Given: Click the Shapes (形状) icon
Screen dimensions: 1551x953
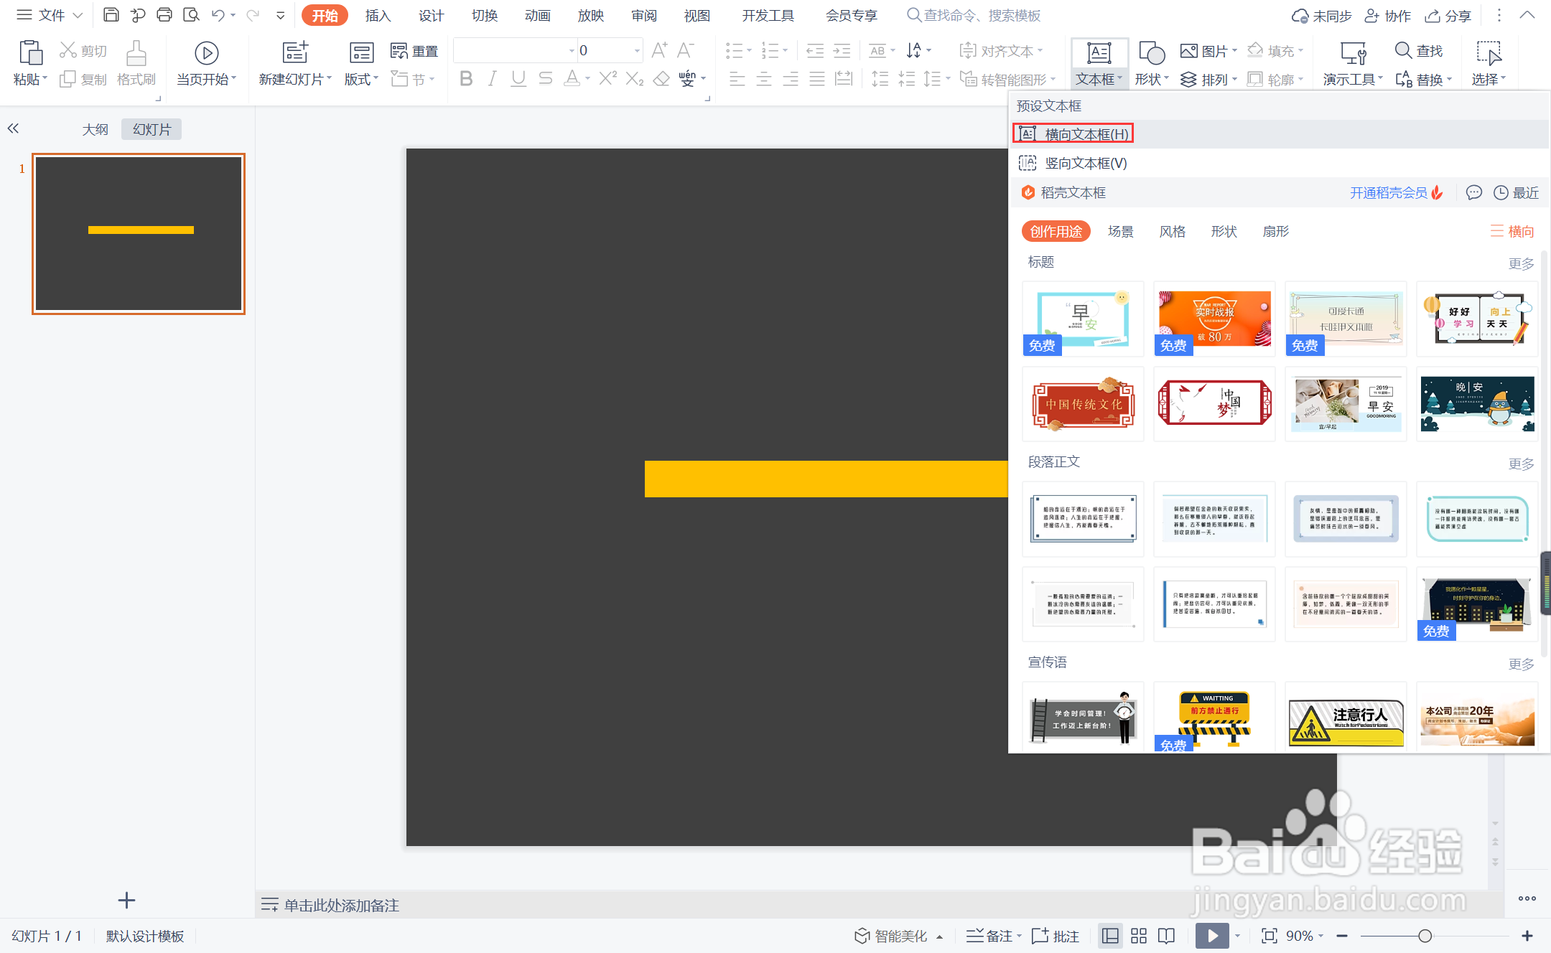Looking at the screenshot, I should [1152, 53].
